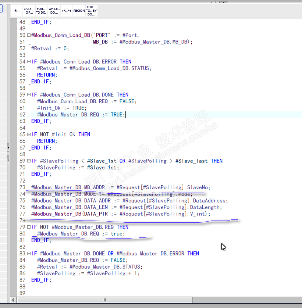302x308 pixels.
Task: Click '#SlavePolling := #SlavePolling + 1;' line
Action: pyautogui.click(x=88, y=273)
